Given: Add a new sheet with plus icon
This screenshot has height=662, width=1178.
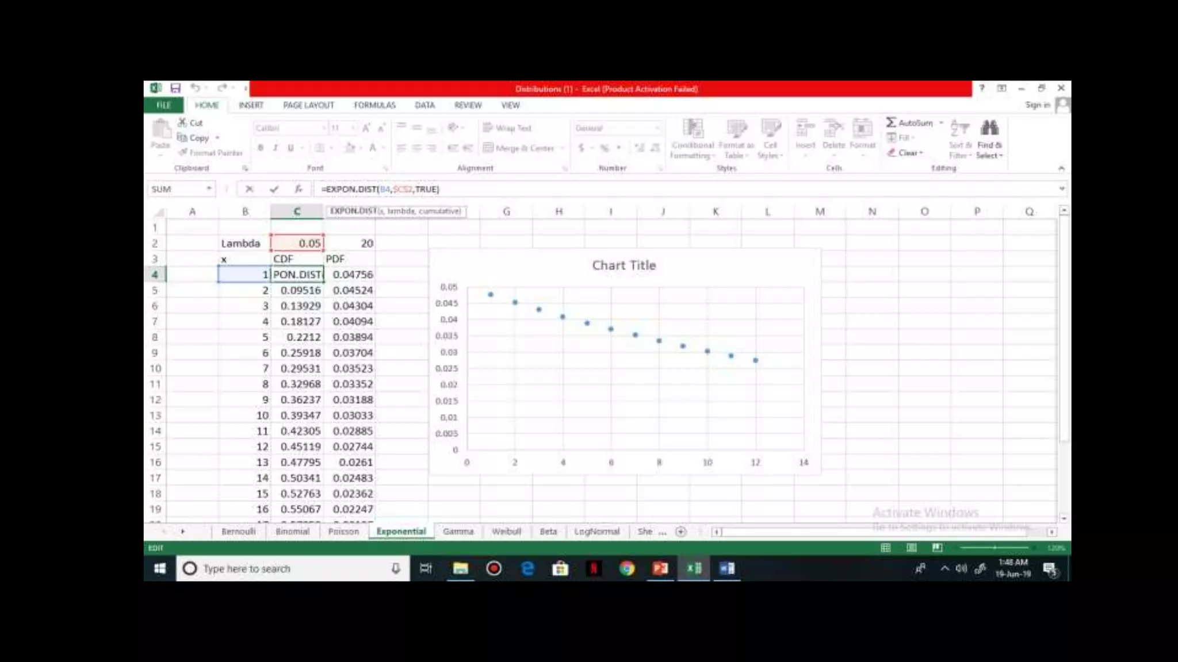Looking at the screenshot, I should pos(680,532).
